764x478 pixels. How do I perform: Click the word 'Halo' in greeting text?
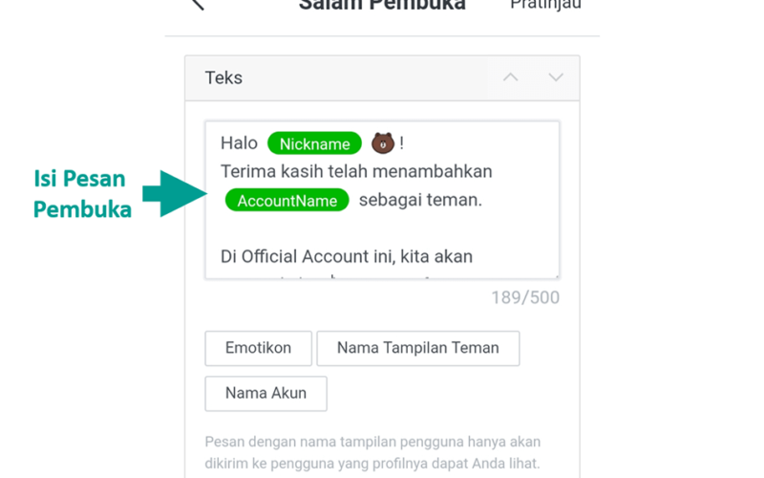point(239,143)
